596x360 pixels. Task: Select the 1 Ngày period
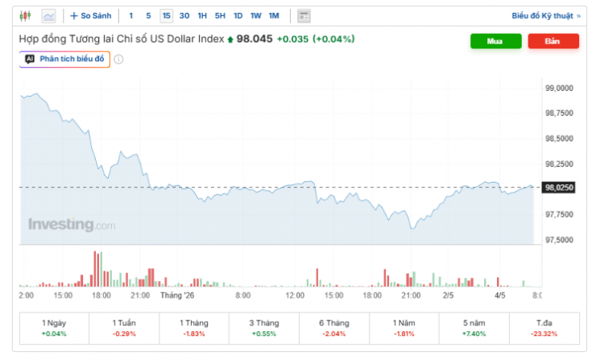point(54,328)
